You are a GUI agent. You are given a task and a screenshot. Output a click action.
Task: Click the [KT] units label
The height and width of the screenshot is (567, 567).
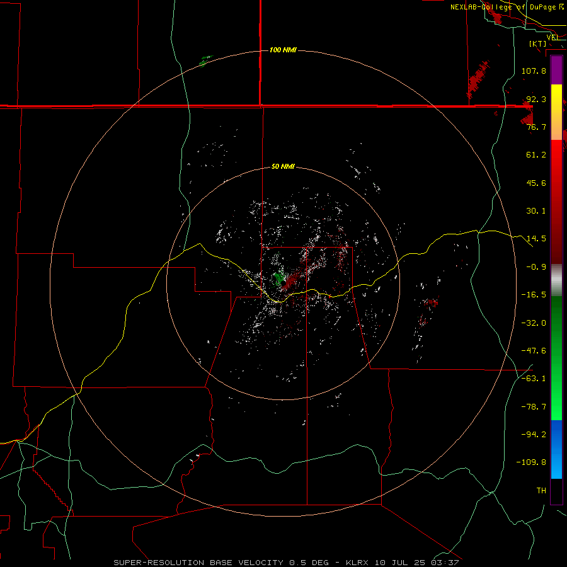(x=537, y=43)
